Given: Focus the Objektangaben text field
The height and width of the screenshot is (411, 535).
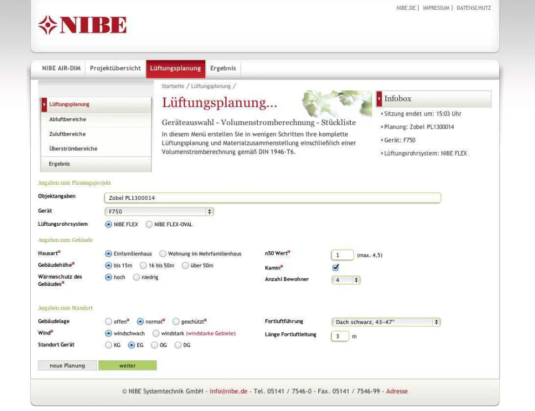Looking at the screenshot, I should (x=272, y=198).
